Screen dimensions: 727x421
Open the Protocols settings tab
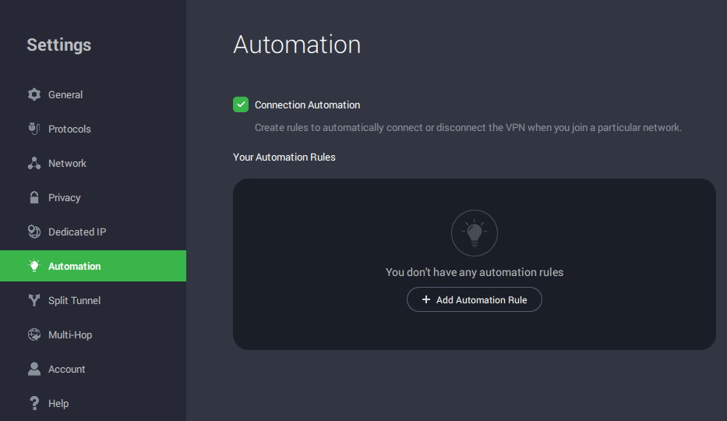click(69, 129)
